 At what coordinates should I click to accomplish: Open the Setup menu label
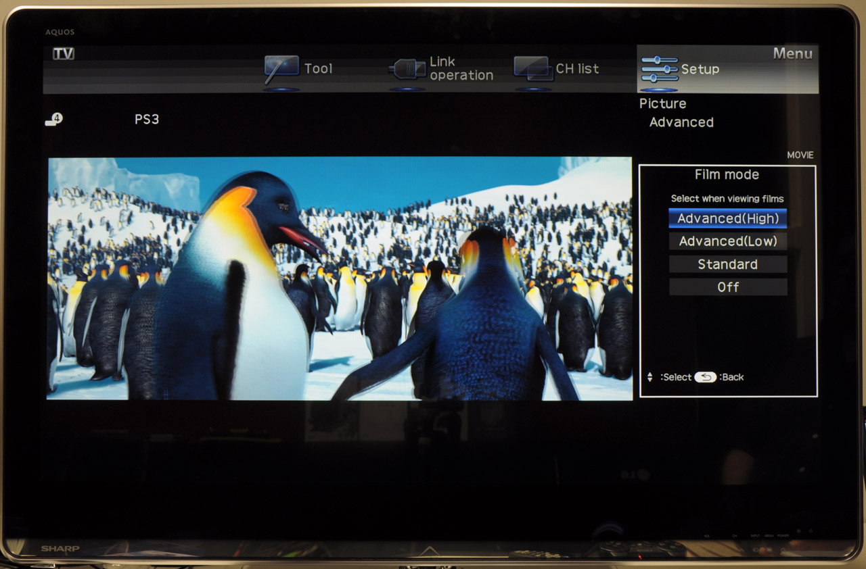[x=700, y=69]
